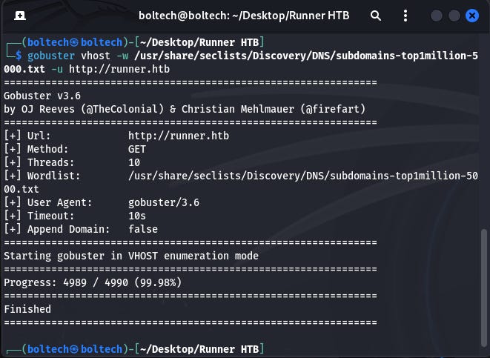Screen dimensions: 490x358
Task: Click the User Agent value gobuster/3.6
Action: pyautogui.click(x=164, y=202)
